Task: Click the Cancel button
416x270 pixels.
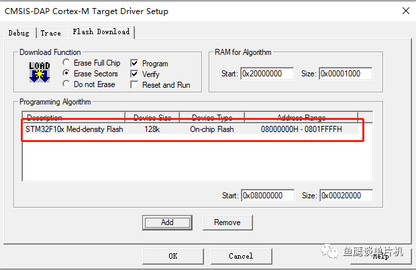Action: (241, 256)
